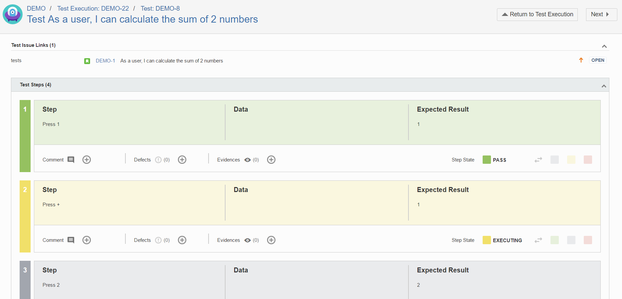Add evidence to step 1
The width and height of the screenshot is (622, 299).
271,160
